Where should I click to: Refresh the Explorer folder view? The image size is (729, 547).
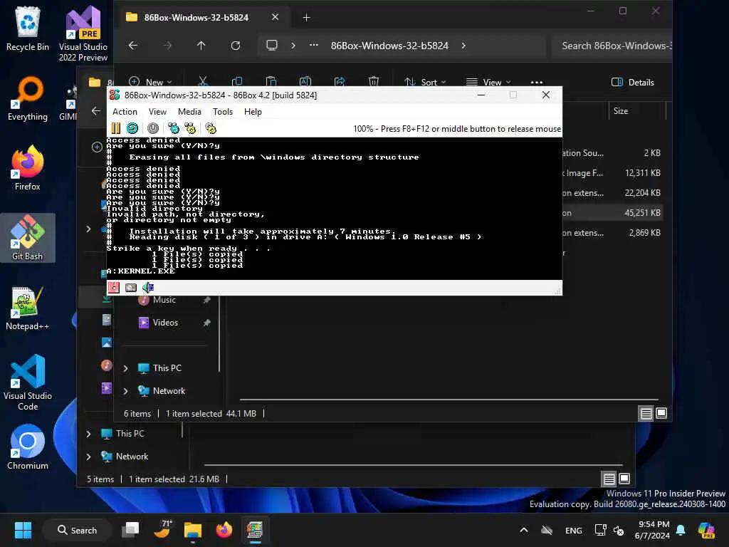[236, 46]
